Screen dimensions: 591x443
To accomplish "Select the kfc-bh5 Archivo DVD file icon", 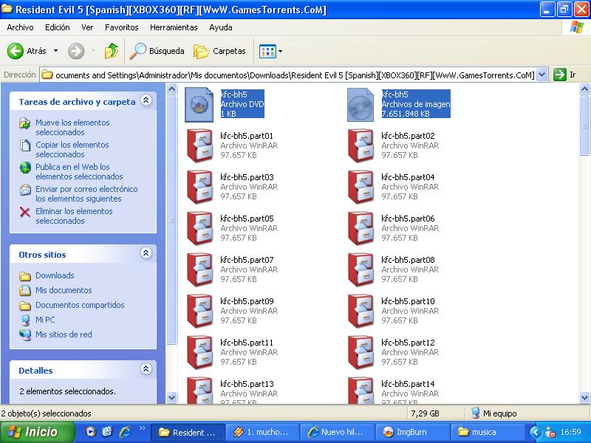I will (x=199, y=104).
